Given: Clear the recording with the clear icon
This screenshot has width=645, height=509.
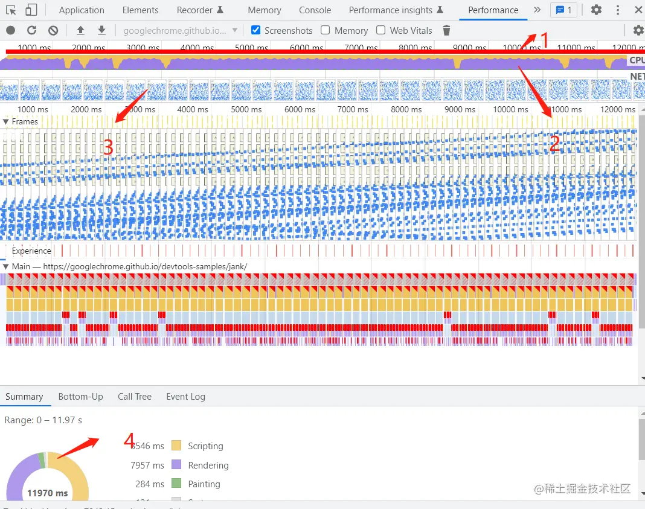Looking at the screenshot, I should (x=53, y=30).
